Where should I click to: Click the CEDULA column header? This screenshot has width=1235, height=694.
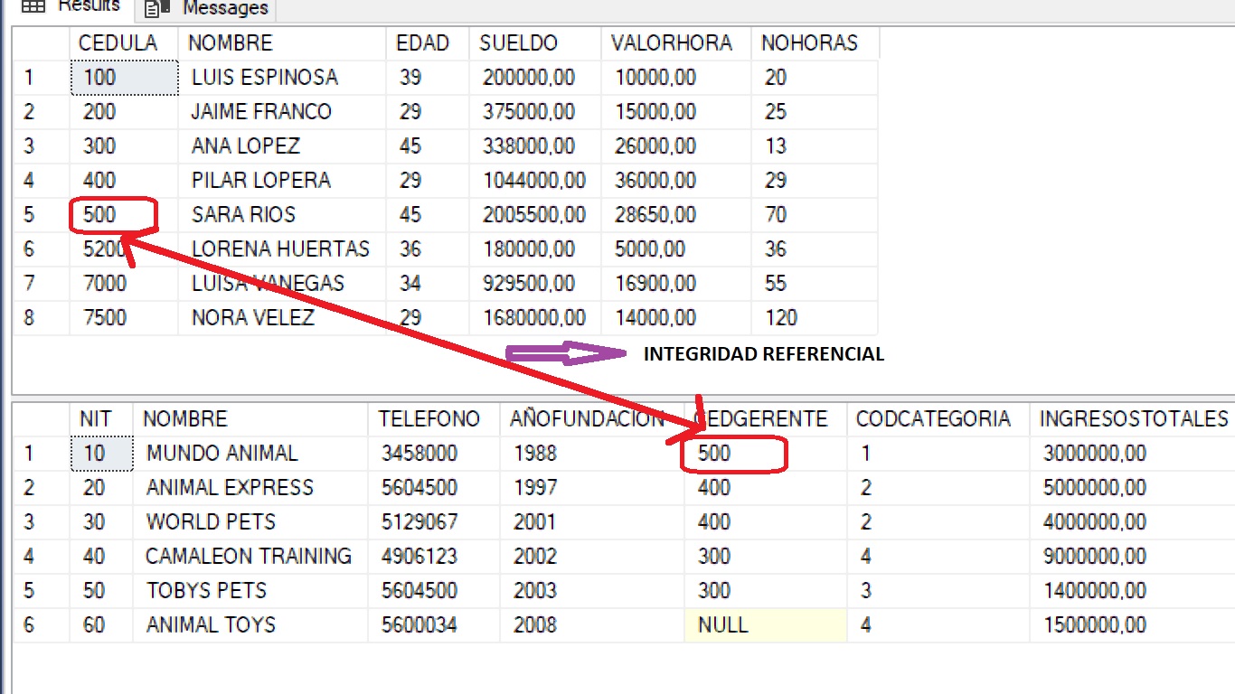[x=124, y=42]
